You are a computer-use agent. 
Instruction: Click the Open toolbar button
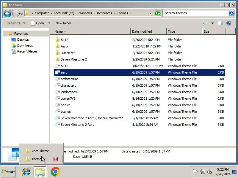coord(38,23)
